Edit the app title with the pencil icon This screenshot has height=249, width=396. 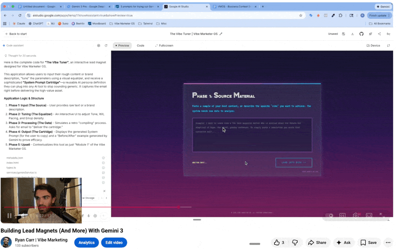coord(221,34)
